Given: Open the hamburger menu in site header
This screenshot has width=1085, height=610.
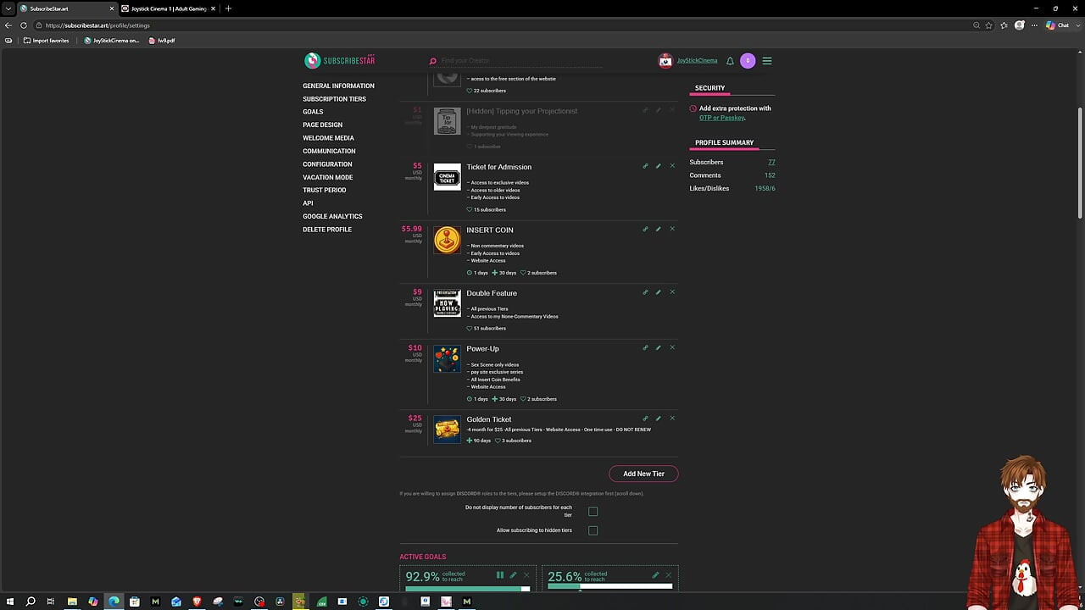Looking at the screenshot, I should click(767, 61).
